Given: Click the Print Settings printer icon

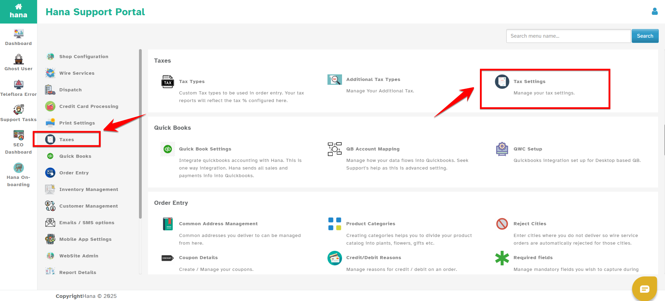Looking at the screenshot, I should [50, 123].
